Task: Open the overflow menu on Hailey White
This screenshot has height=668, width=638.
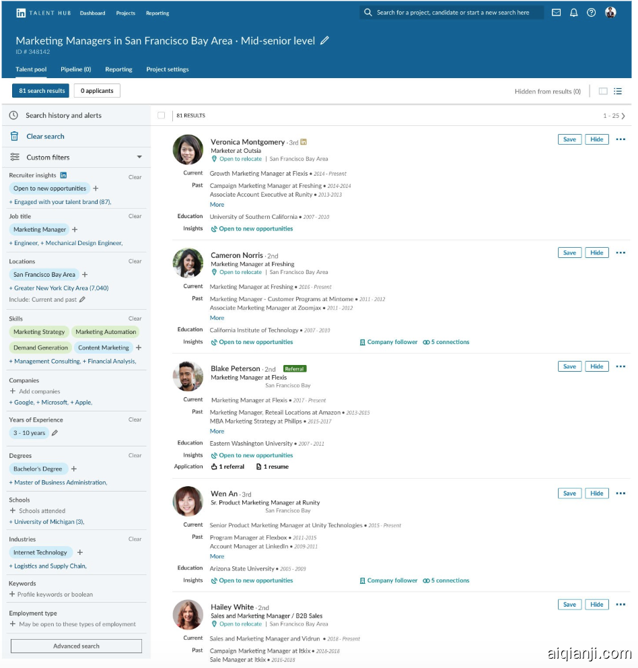Action: click(620, 605)
